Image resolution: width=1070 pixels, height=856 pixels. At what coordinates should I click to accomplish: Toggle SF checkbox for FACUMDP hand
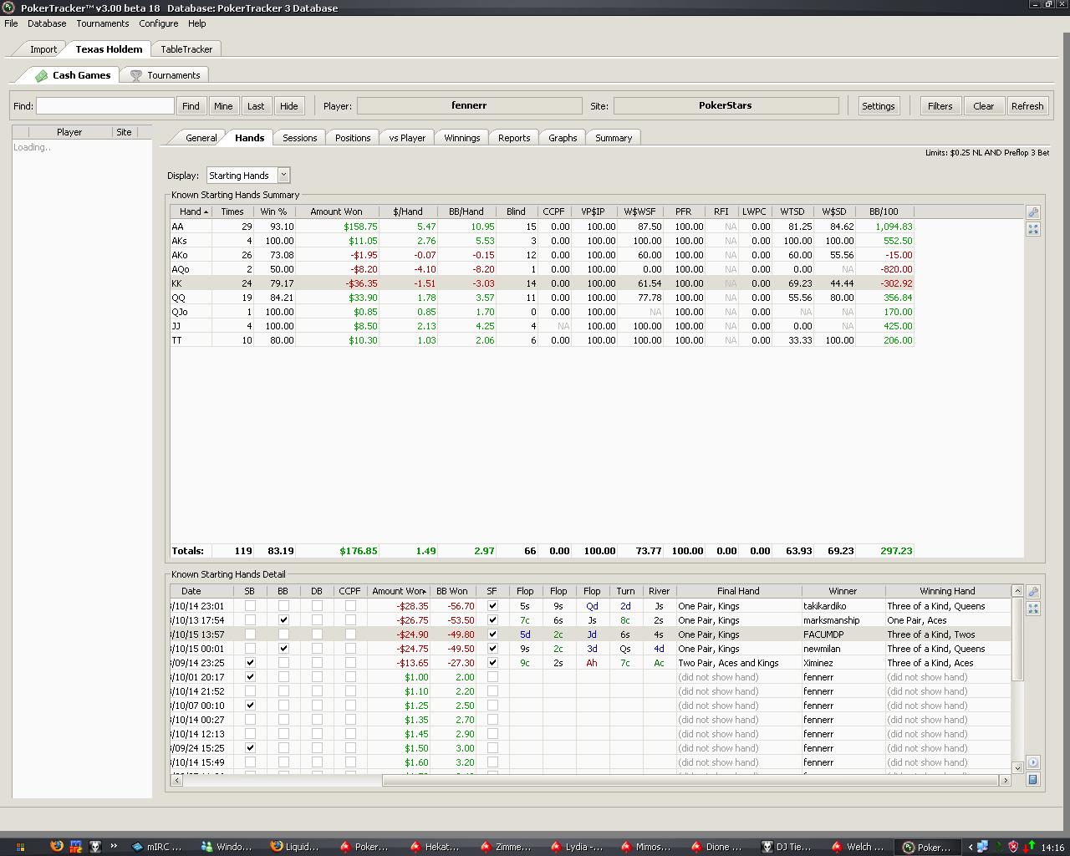492,634
